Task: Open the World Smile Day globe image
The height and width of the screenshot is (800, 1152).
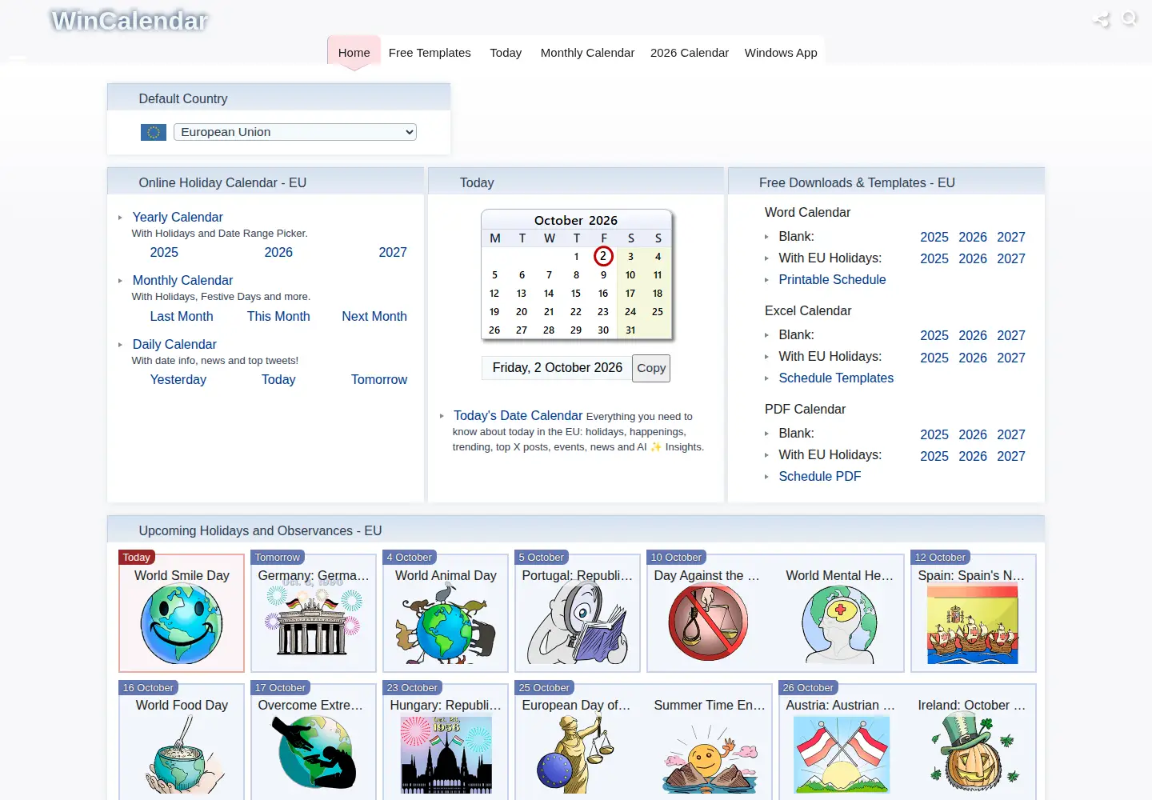Action: pyautogui.click(x=182, y=624)
